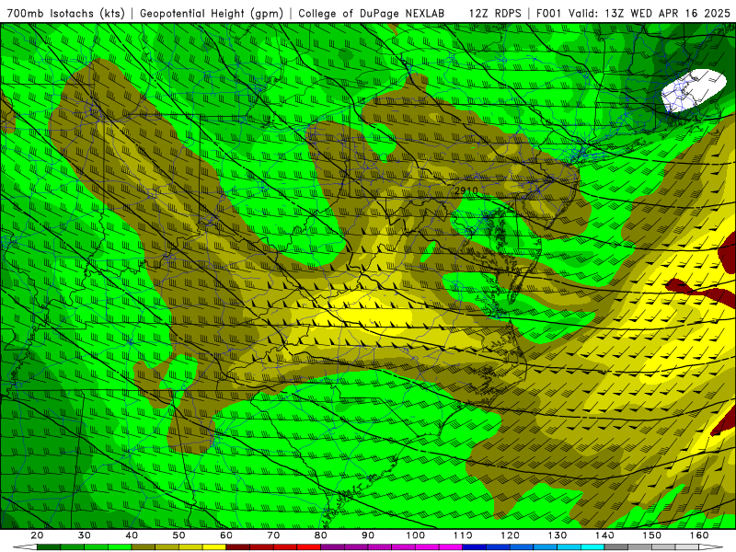Screen dimensions: 736x552
Task: Click the 40 kt colorbar label
Action: [x=132, y=535]
